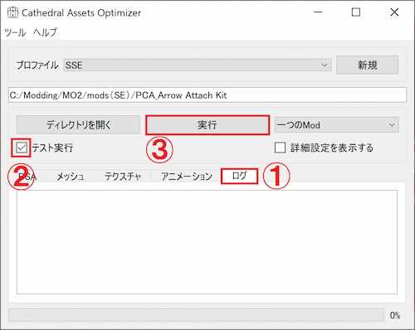The height and width of the screenshot is (330, 415).
Task: Click the ディレクトリを開く button
Action: click(x=78, y=125)
